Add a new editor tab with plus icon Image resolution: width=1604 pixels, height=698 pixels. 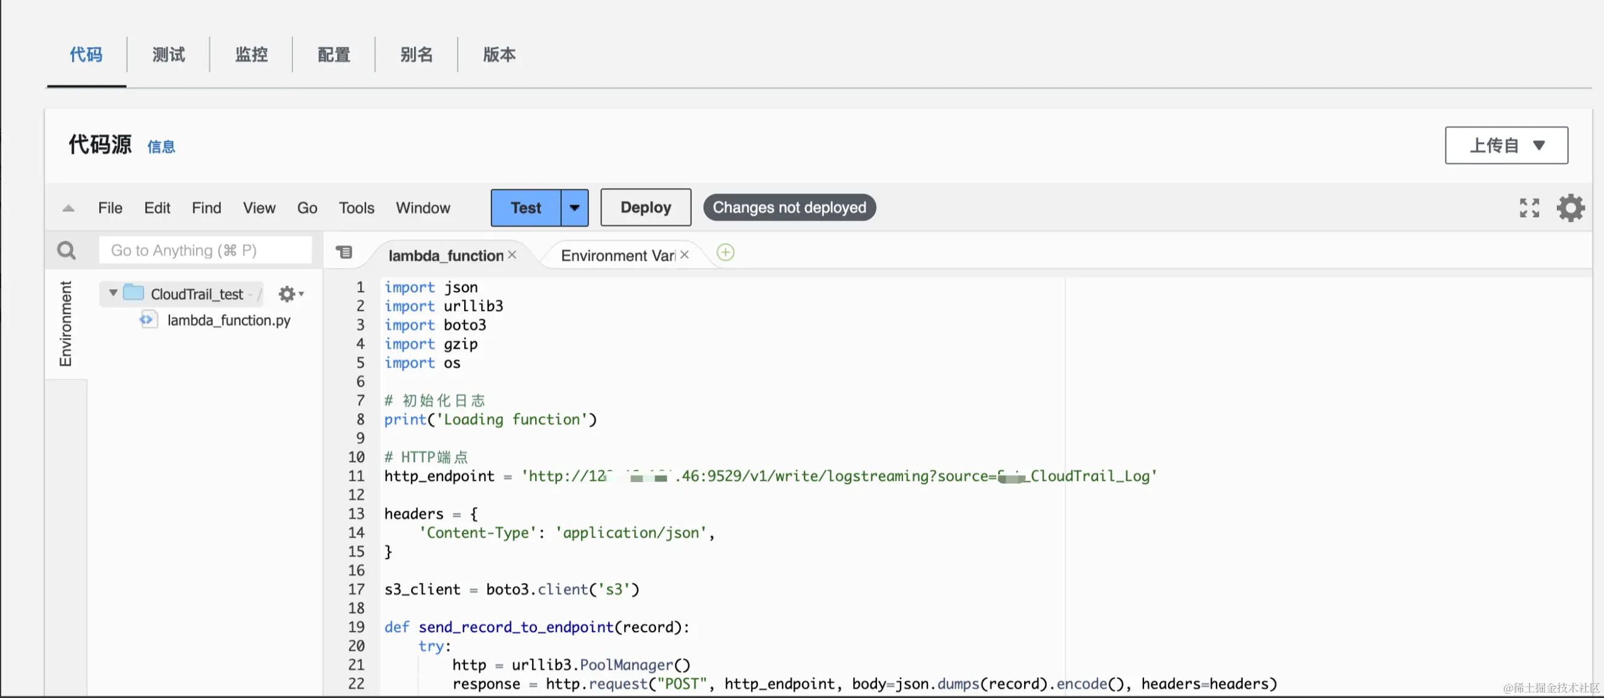(x=725, y=253)
